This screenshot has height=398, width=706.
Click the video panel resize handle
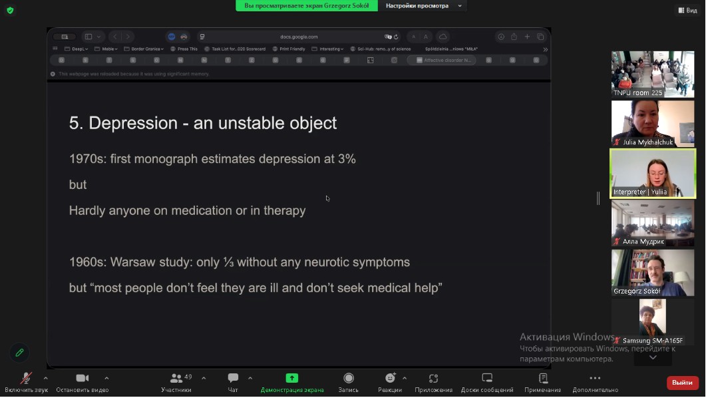598,198
